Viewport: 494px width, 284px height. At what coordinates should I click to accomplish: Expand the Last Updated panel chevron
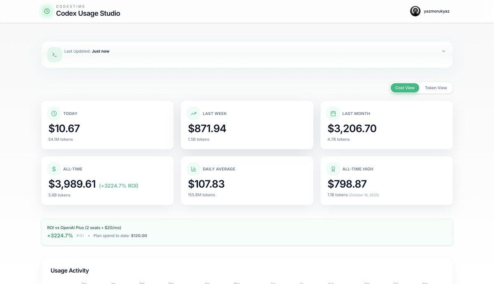coord(443,51)
